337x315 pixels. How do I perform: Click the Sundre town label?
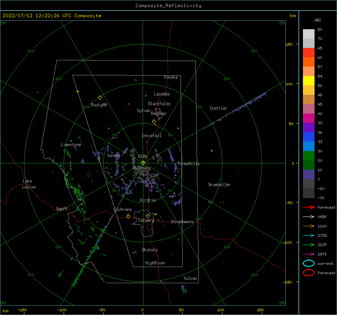click(x=113, y=155)
